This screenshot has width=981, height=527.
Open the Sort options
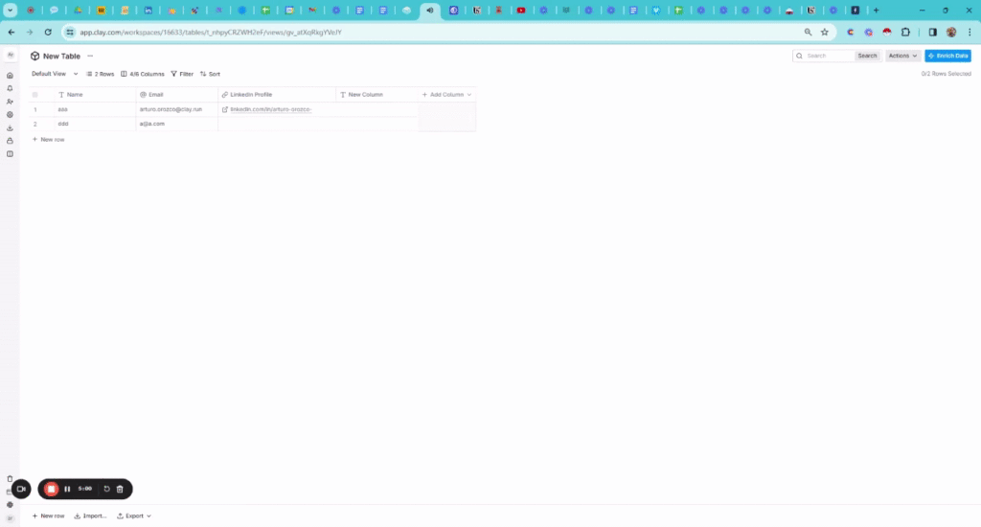[x=210, y=74]
